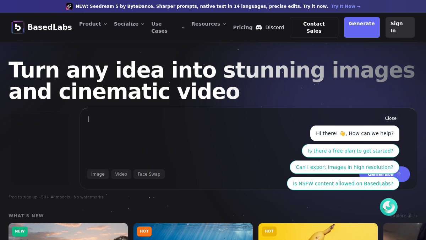Open the Socialize menu
Image resolution: width=426 pixels, height=240 pixels.
click(x=129, y=24)
